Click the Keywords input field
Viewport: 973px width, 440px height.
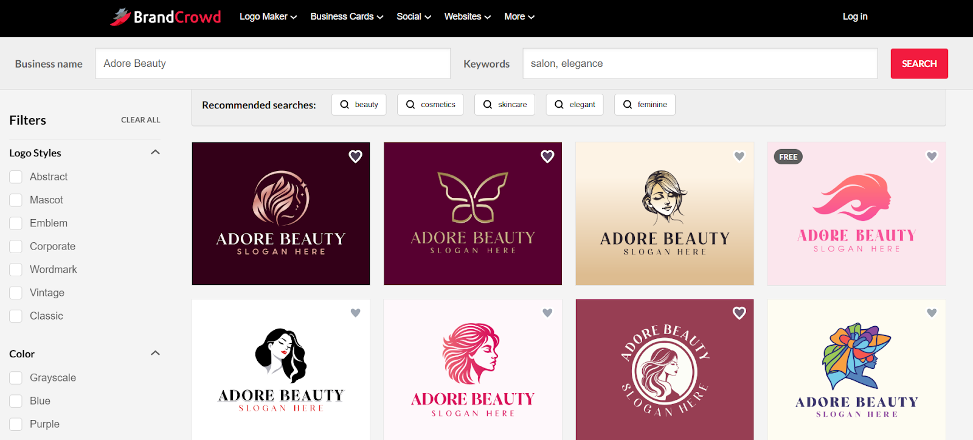coord(699,64)
